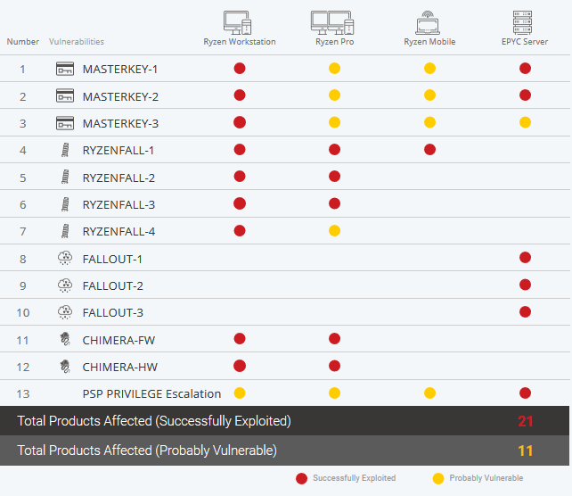The height and width of the screenshot is (496, 572).
Task: Click the Ryzen Mobile column label
Action: [429, 42]
